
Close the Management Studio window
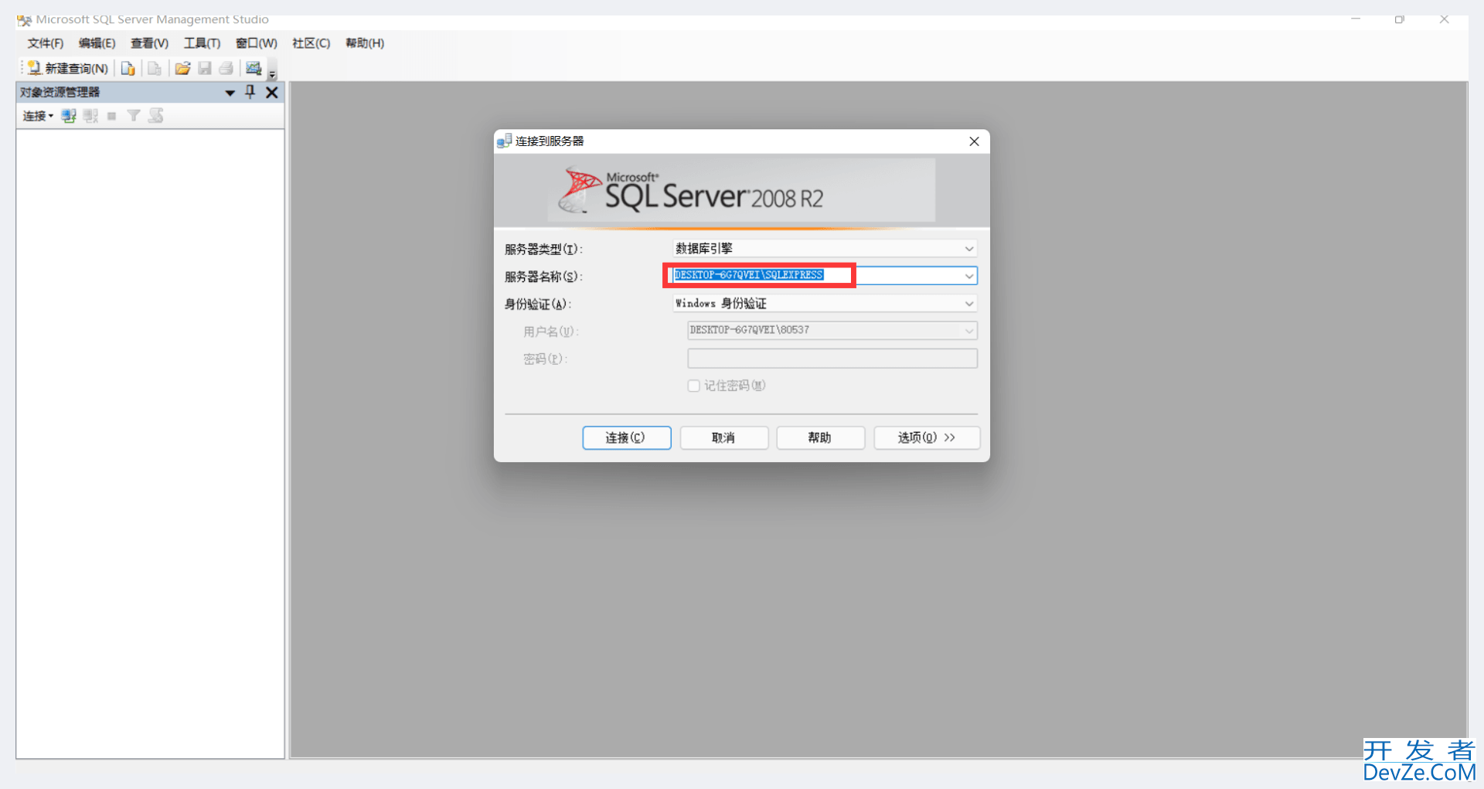(x=1444, y=19)
